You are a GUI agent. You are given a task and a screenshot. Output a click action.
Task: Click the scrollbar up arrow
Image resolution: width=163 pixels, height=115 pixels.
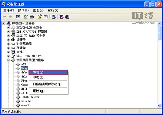click(159, 24)
